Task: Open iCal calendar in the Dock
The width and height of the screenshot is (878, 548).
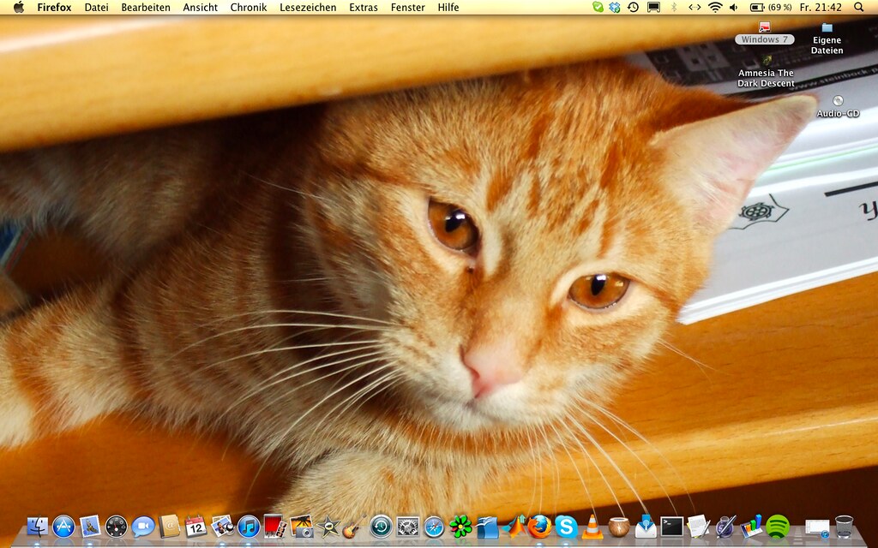Action: [196, 527]
